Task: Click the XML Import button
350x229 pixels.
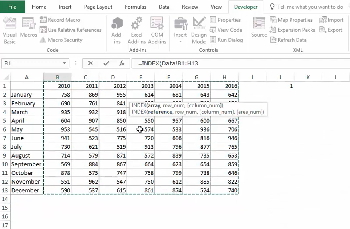Action: click(331, 20)
